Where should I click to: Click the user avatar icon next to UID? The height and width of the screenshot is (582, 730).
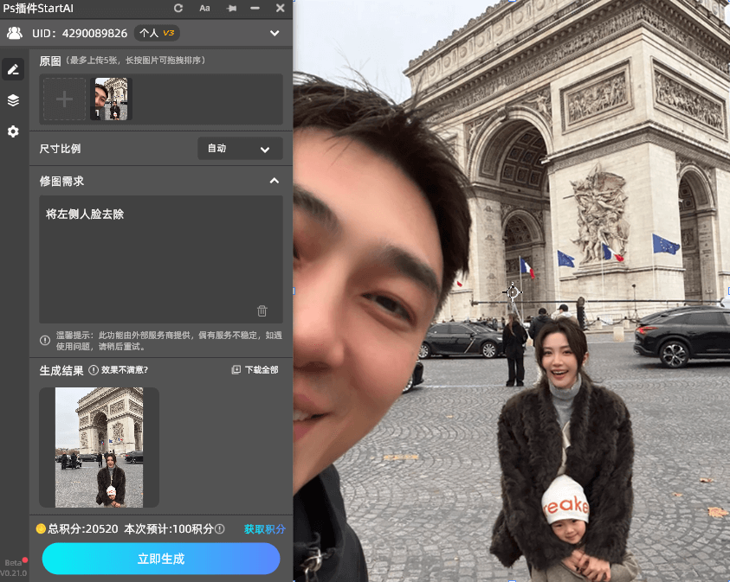click(13, 33)
